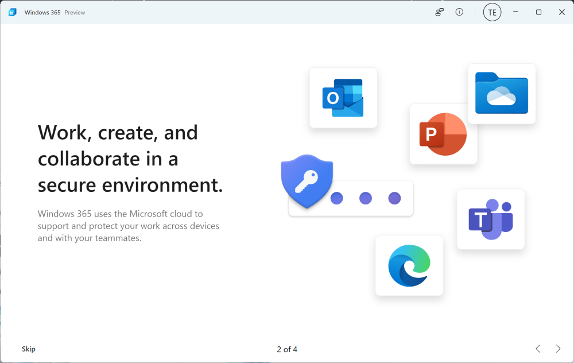Screen dimensions: 574x363
Task: Click the Microsoft Edge tile
Action: [409, 265]
